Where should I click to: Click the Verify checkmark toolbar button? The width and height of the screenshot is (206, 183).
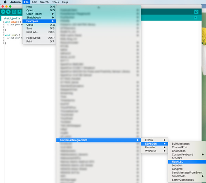(3, 12)
